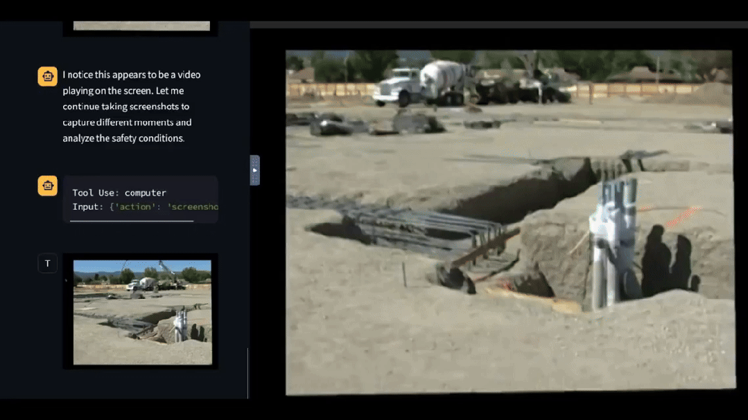This screenshot has height=420, width=748.
Task: Select the "I notice this appears" message text
Action: click(131, 75)
